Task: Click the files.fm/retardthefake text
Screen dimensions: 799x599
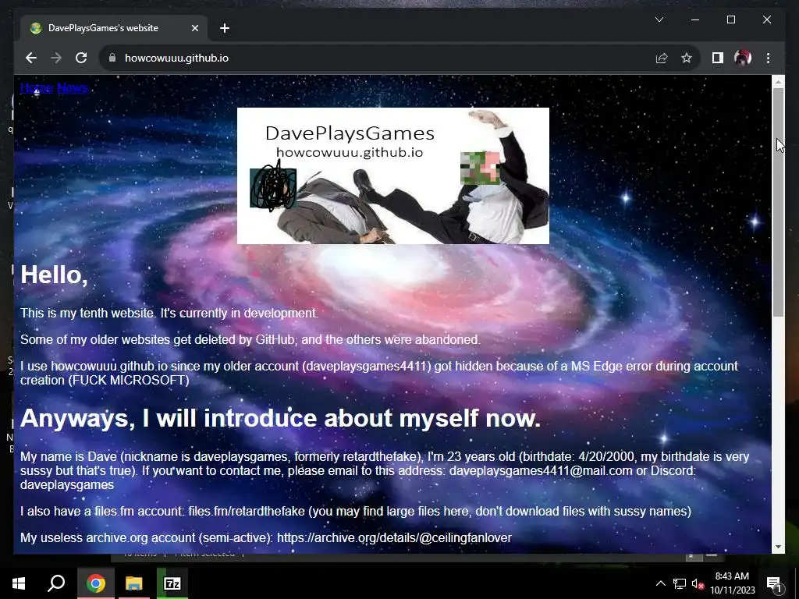Action: pyautogui.click(x=246, y=512)
